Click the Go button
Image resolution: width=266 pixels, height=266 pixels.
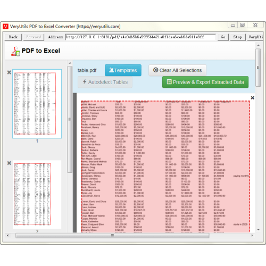point(223,37)
